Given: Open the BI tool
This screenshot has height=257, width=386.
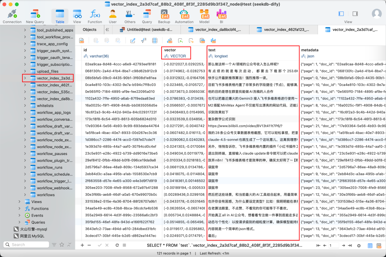Looking at the screenshot, I should point(221,16).
